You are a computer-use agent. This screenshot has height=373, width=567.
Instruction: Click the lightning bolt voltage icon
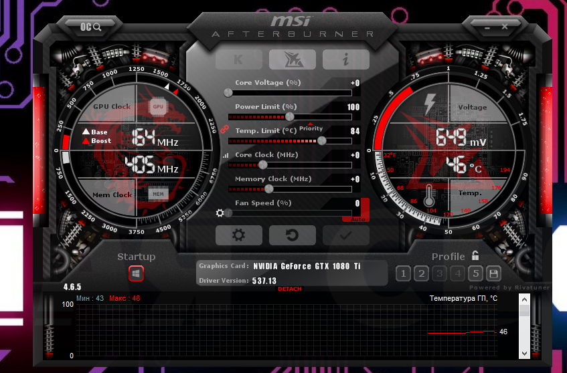tap(430, 104)
